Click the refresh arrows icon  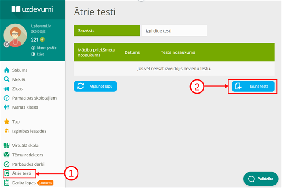point(81,86)
